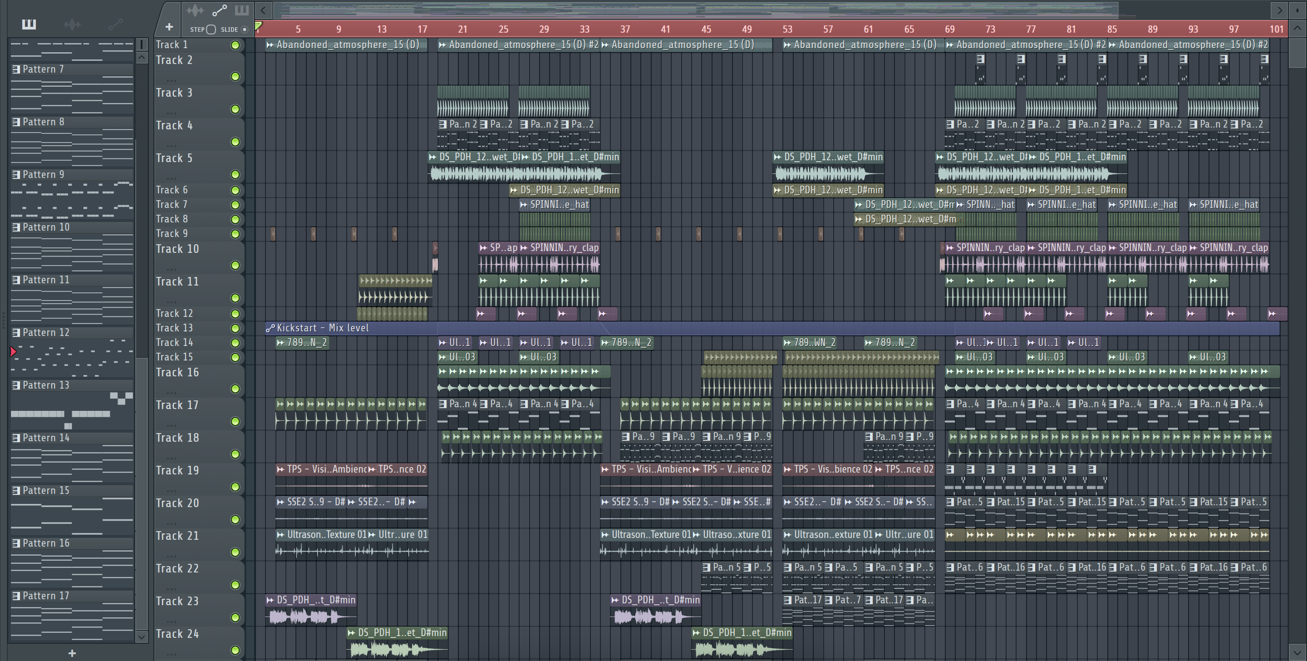Select the first DS_PDH_12..wet_D#min clip on Track 5
The image size is (1307, 661).
(x=474, y=167)
